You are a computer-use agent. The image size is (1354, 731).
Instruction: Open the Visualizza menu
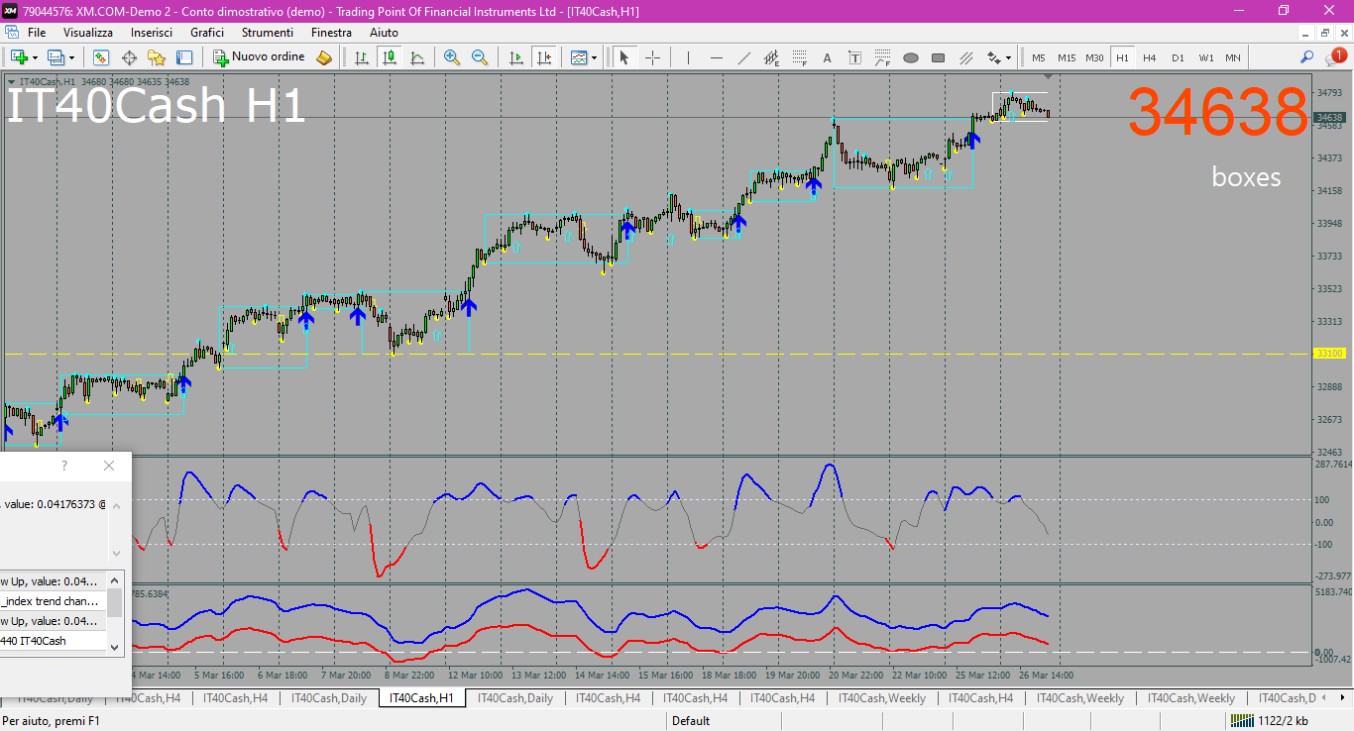point(88,33)
